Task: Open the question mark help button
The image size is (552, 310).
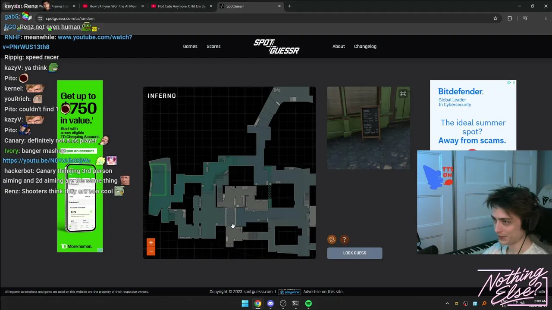Action: pyautogui.click(x=344, y=239)
